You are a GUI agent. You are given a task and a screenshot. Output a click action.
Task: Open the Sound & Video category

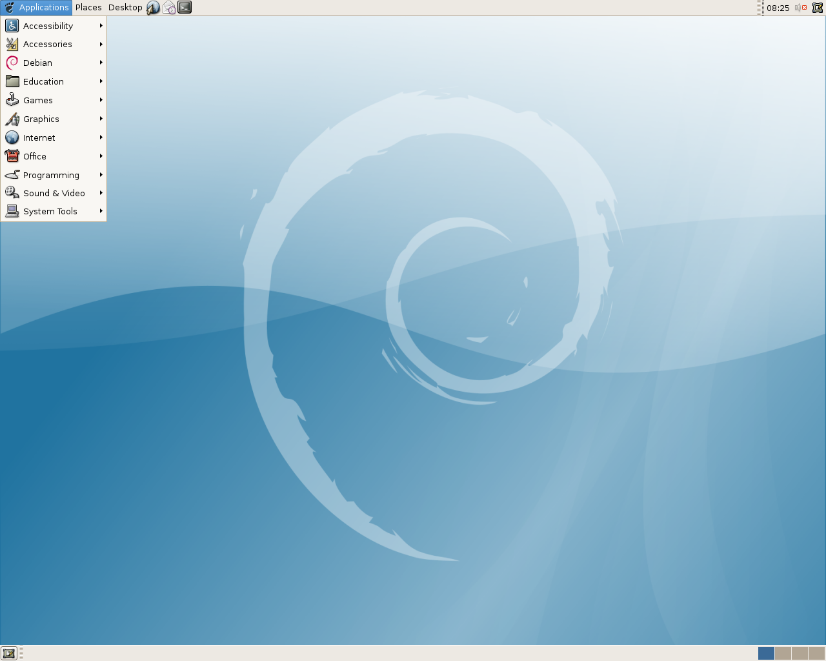(54, 193)
